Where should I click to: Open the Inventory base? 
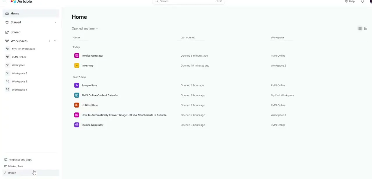coord(87,65)
